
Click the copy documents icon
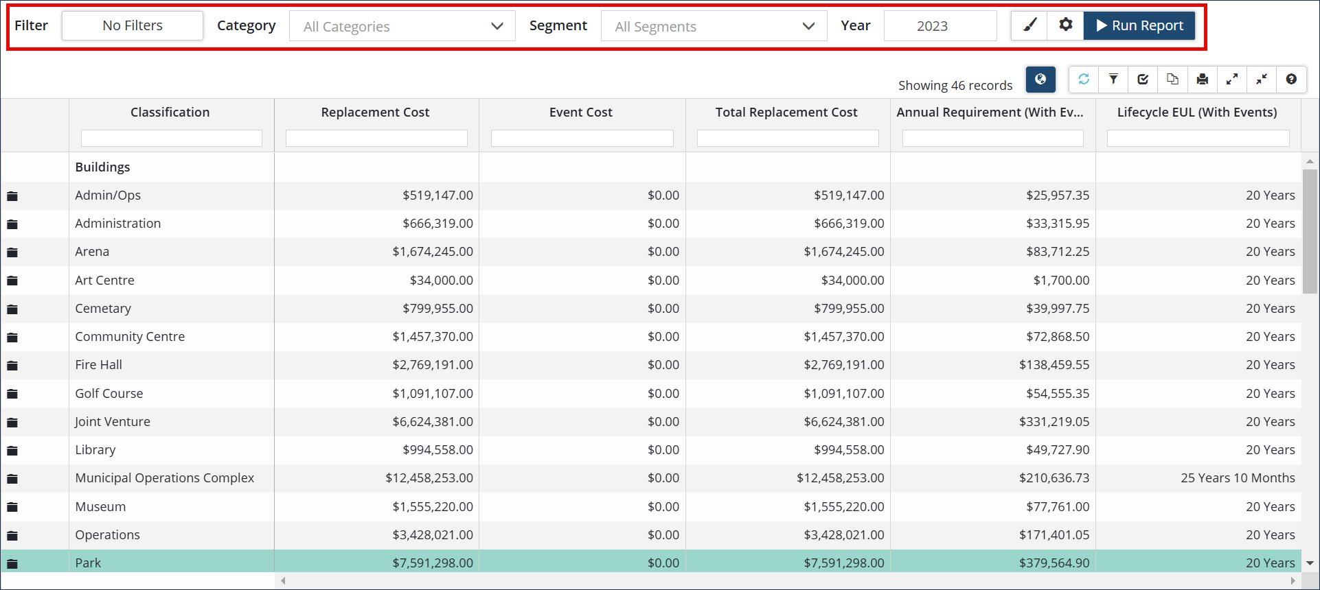click(1172, 80)
